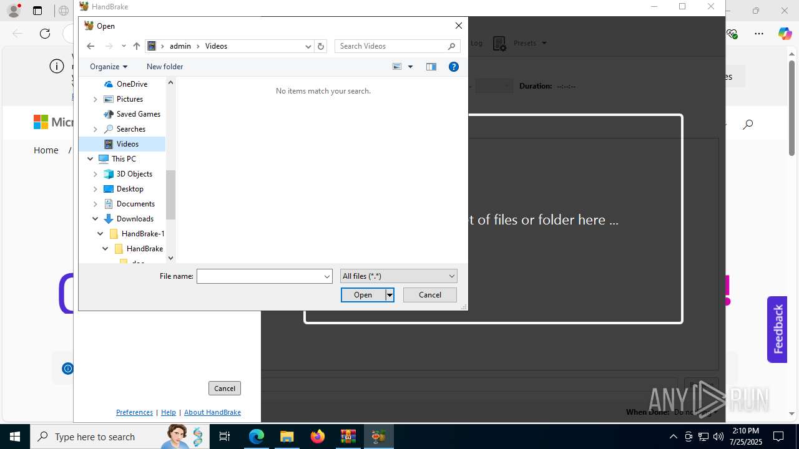This screenshot has width=799, height=449.
Task: Open volume control in system tray
Action: pyautogui.click(x=718, y=437)
